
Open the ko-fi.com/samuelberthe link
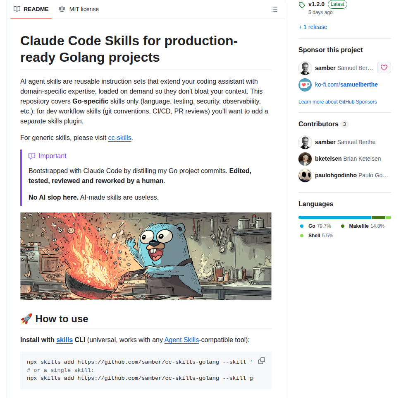[x=346, y=84]
